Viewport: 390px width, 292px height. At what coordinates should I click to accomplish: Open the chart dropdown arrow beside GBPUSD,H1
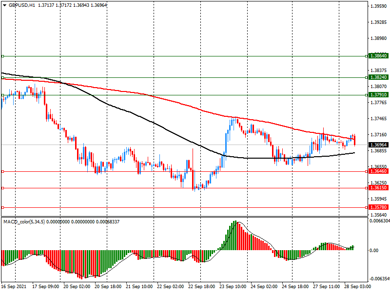click(x=4, y=5)
